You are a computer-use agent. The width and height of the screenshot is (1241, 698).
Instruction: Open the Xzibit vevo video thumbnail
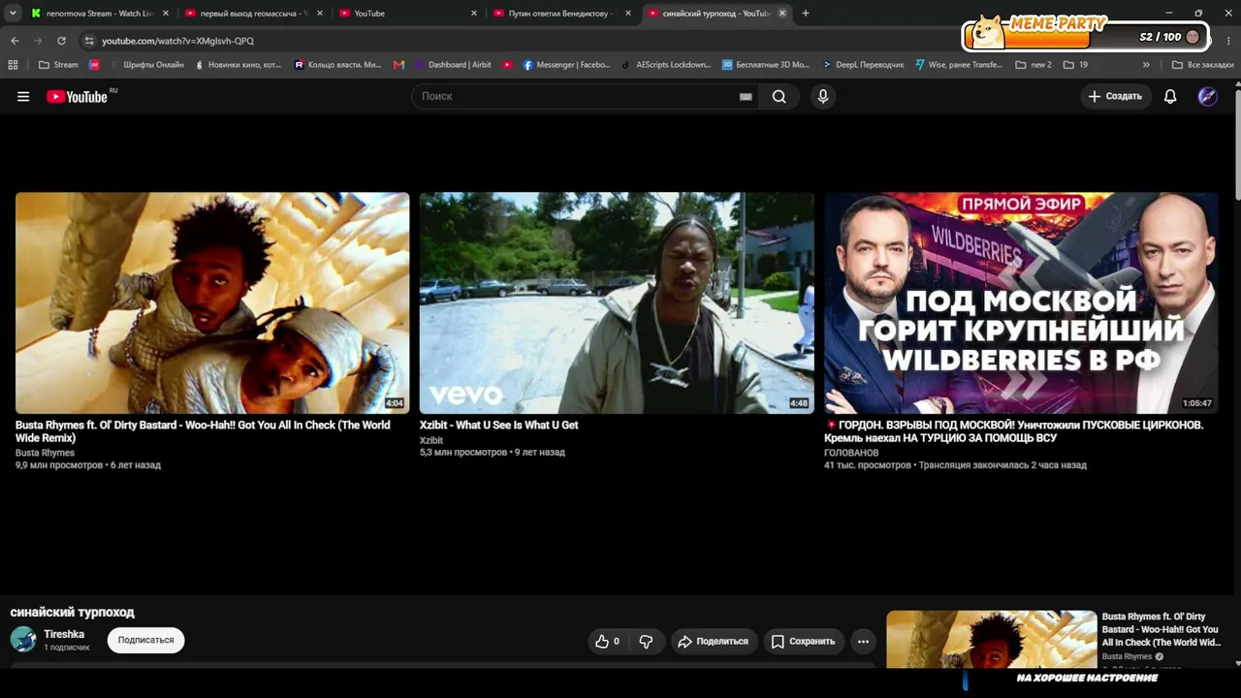pos(617,302)
